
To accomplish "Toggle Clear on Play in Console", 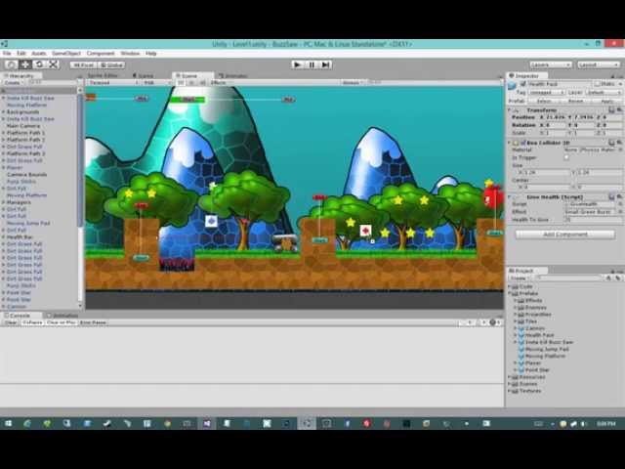I will [x=61, y=322].
